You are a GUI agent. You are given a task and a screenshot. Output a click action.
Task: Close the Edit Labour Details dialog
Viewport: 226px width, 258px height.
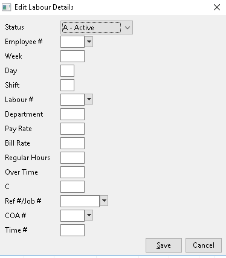[x=217, y=7]
